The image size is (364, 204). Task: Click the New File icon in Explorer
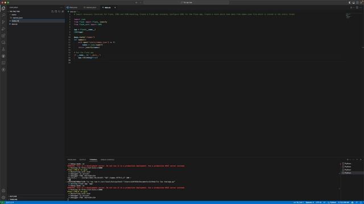pyautogui.click(x=52, y=11)
